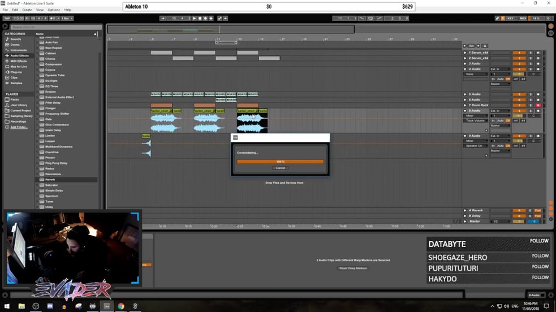556x312 pixels.
Task: Click Add Folder link in Places
Action: point(19,127)
